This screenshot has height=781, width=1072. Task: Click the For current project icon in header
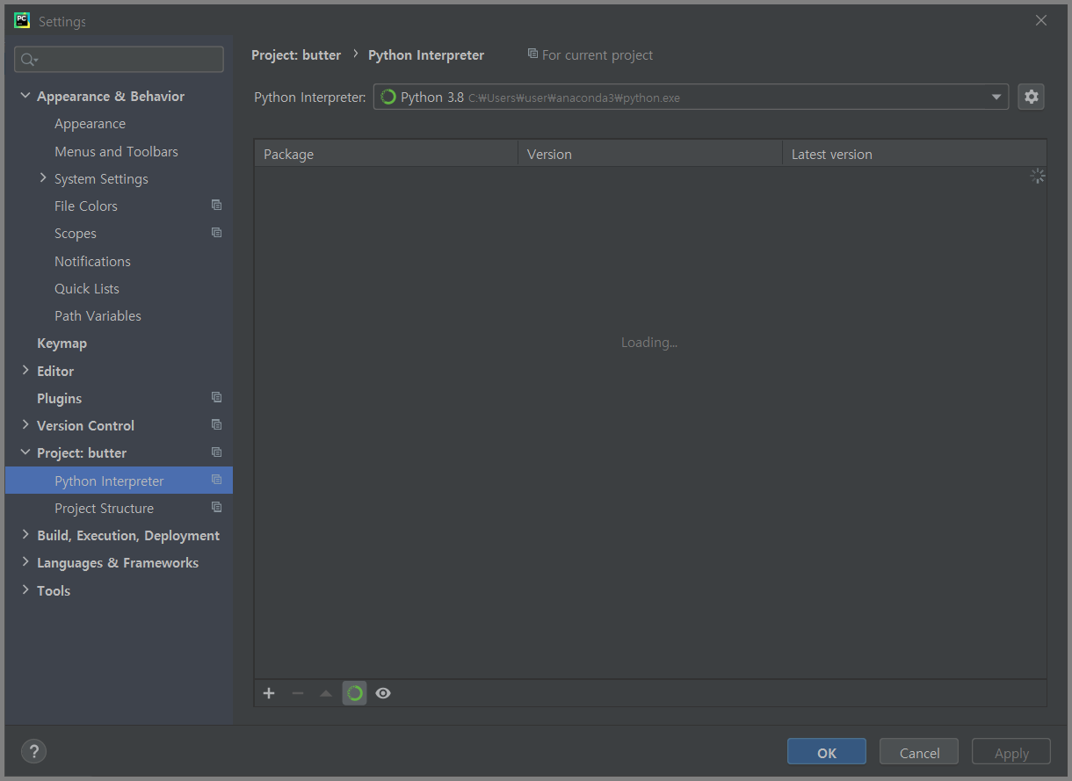(x=532, y=54)
